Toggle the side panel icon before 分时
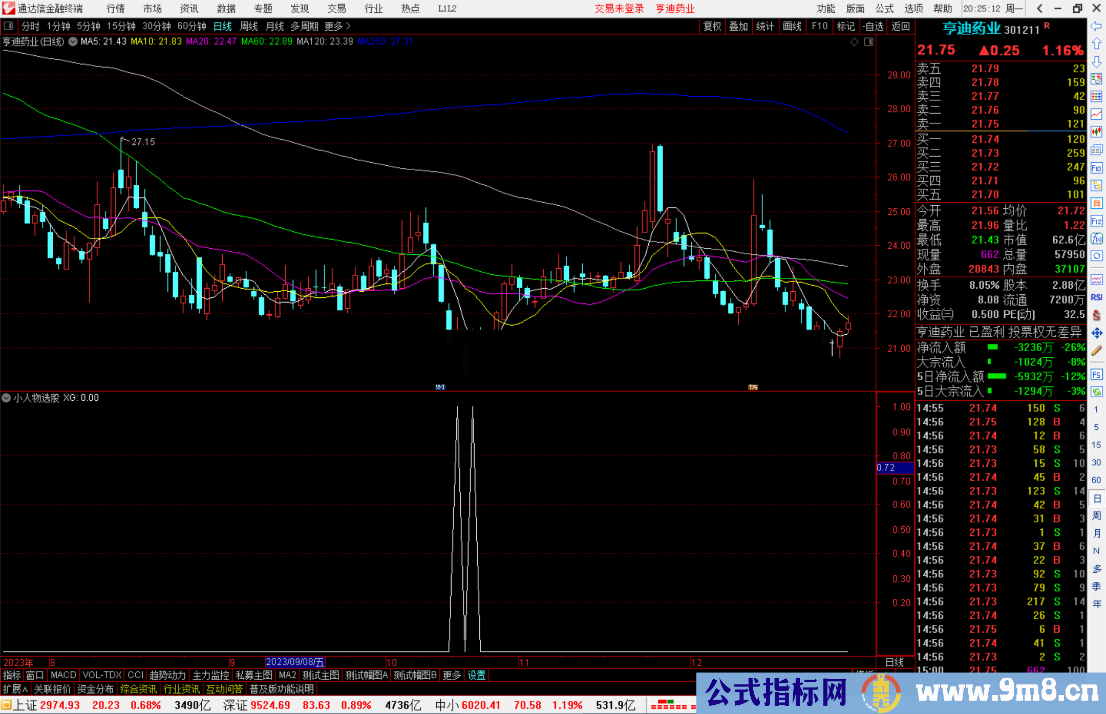This screenshot has width=1106, height=714. 9,26
